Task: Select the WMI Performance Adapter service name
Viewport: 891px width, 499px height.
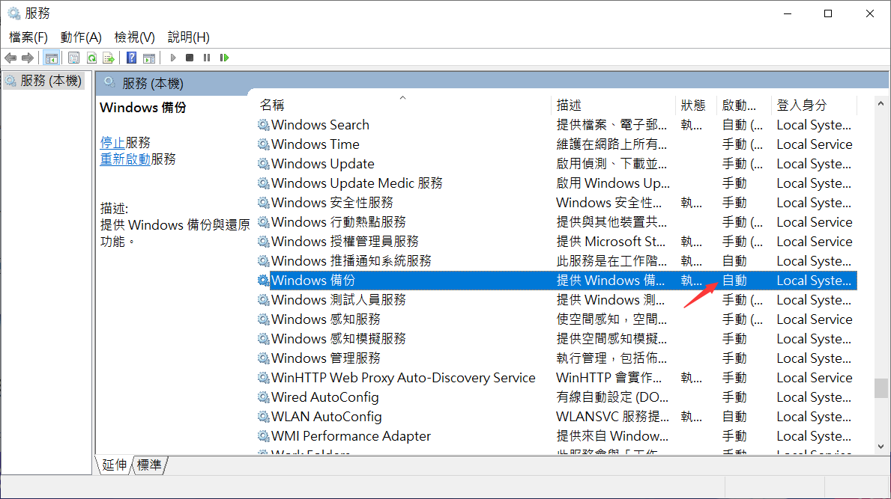Action: 351,436
